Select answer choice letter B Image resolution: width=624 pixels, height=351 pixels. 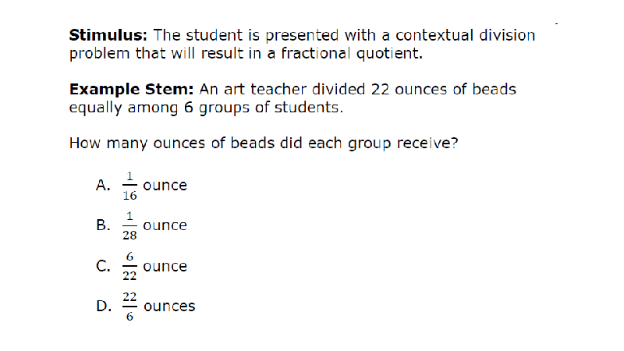[103, 225]
